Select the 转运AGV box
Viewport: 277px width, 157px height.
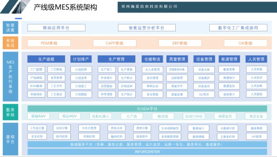click(70, 116)
